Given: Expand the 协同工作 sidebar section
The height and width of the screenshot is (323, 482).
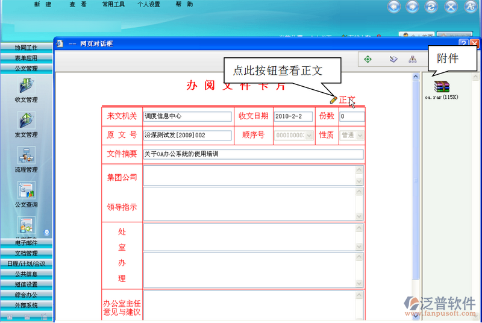Looking at the screenshot, I should coord(26,47).
